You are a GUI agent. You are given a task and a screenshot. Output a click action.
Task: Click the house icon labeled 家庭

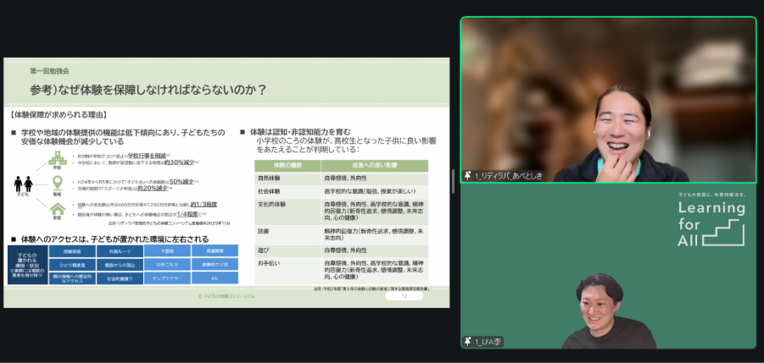click(x=58, y=209)
